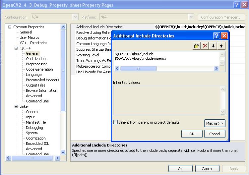Select User Macros in the tree
This screenshot has width=249, height=175.
(30, 37)
